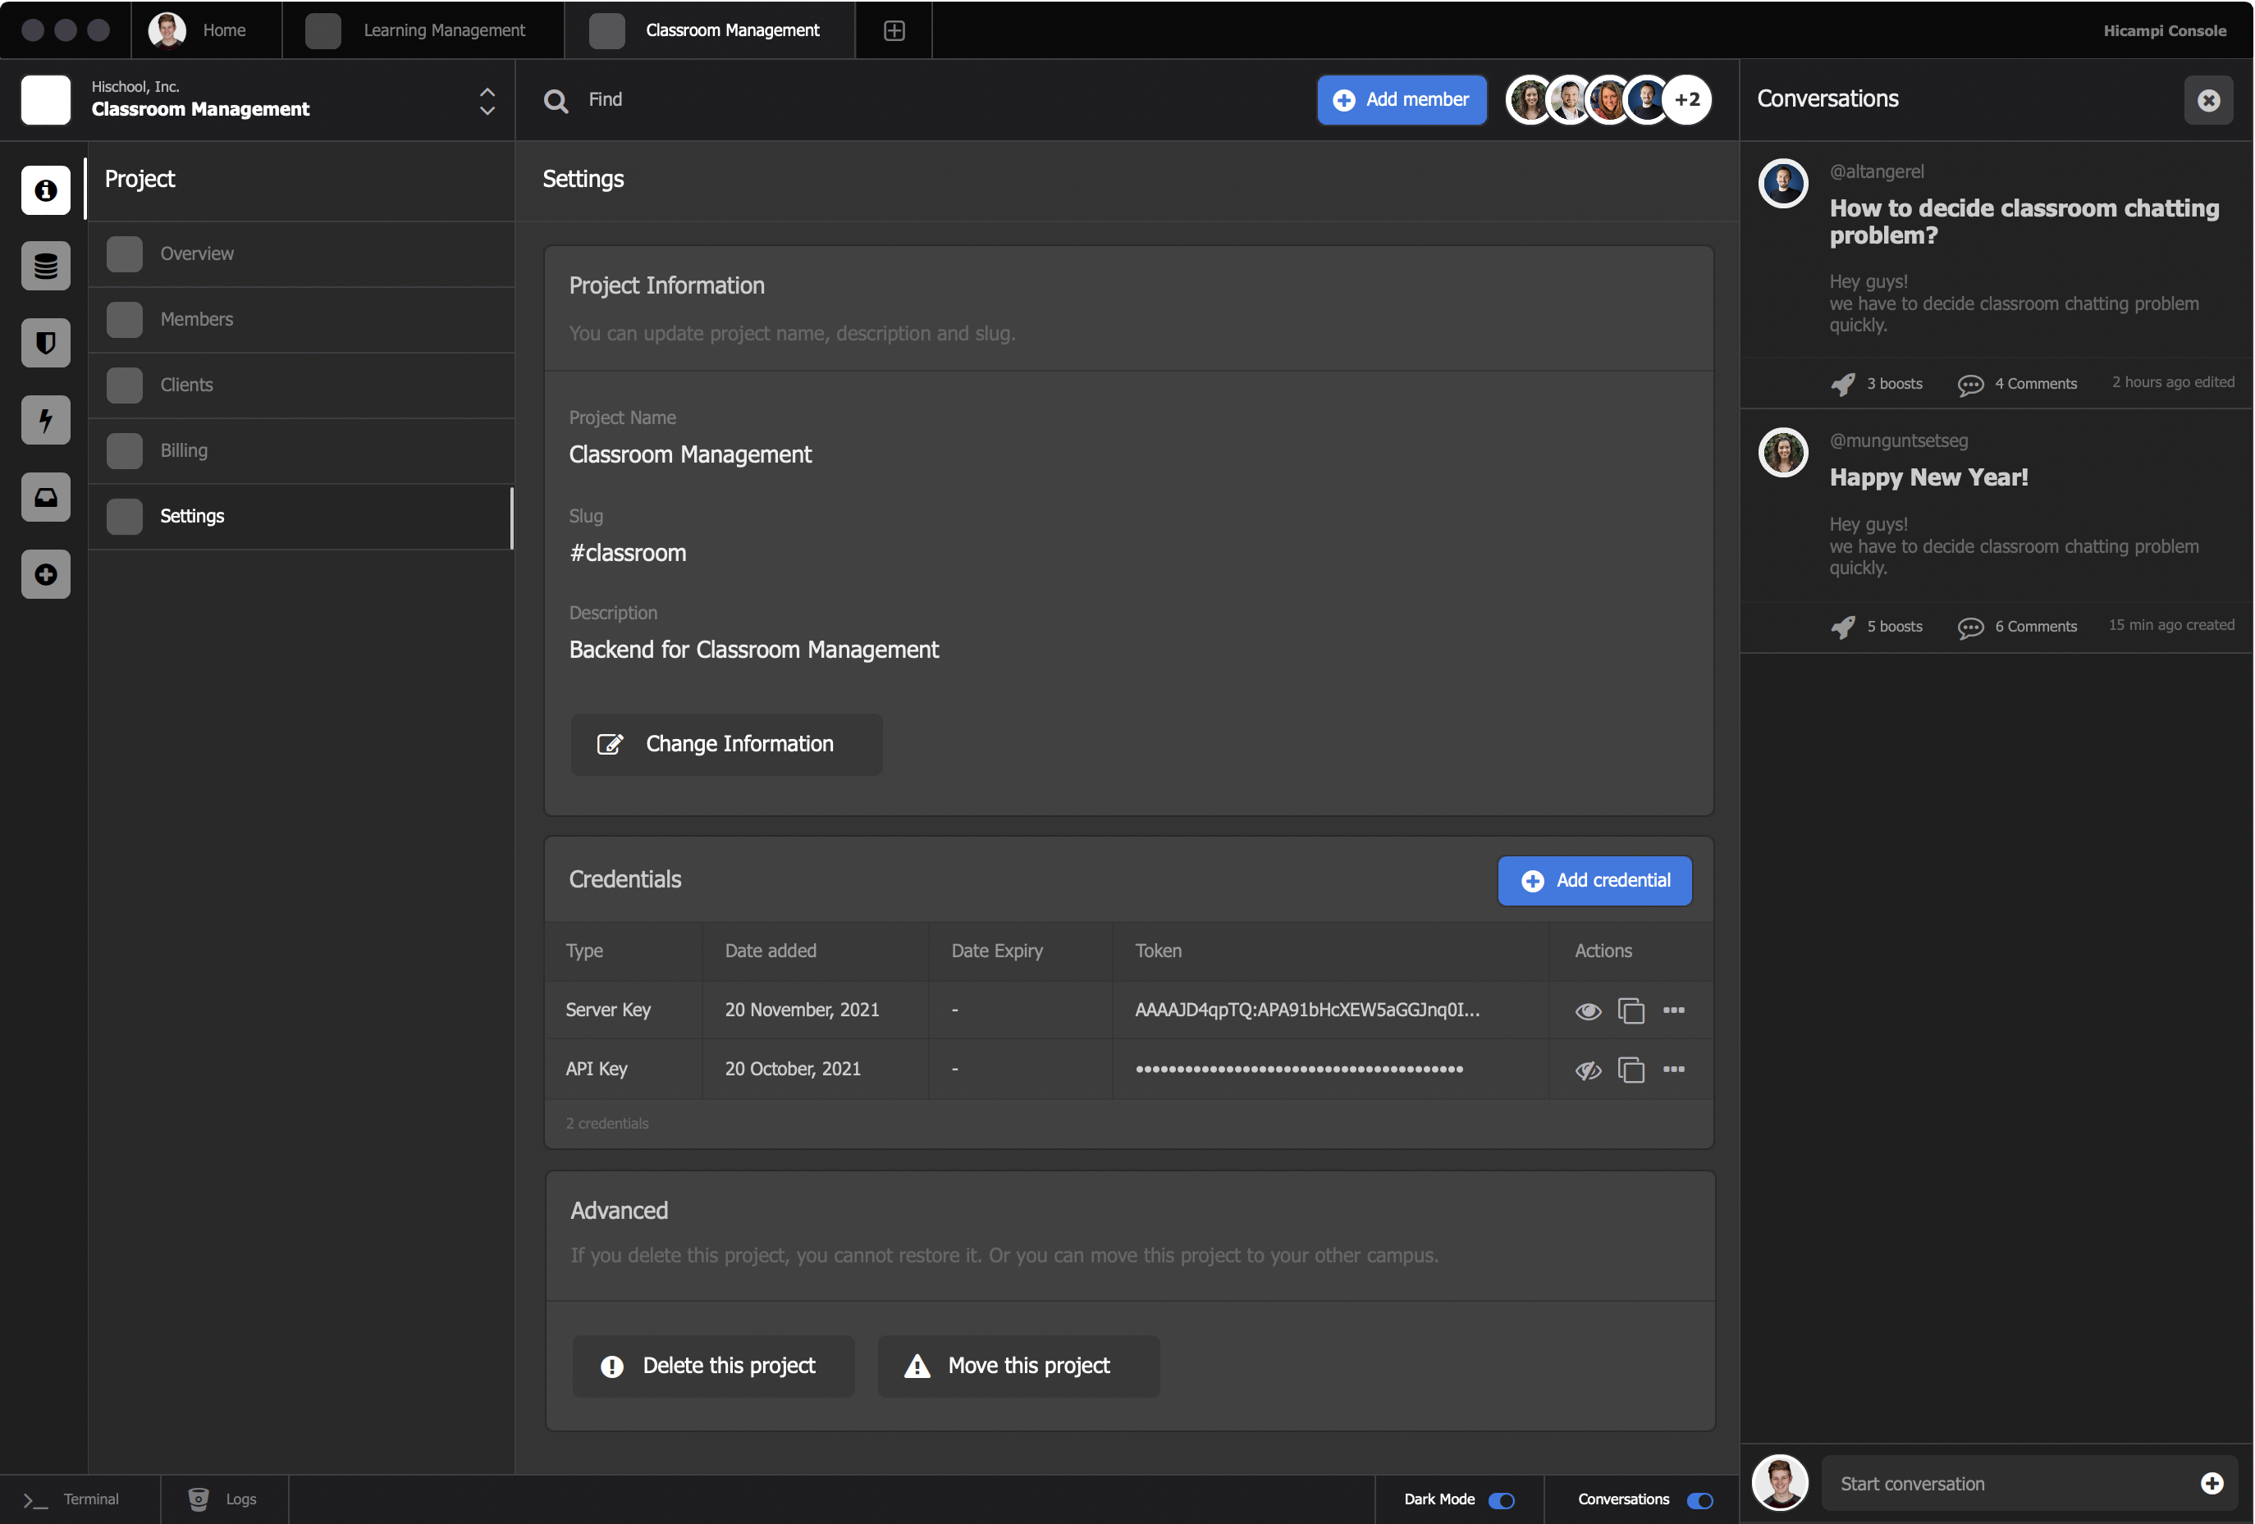
Task: Click the plus icon at sidebar bottom
Action: pos(44,574)
